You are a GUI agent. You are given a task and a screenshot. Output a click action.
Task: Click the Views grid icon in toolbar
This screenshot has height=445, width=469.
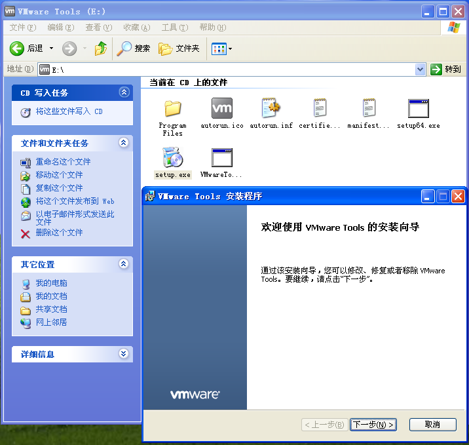click(x=219, y=48)
